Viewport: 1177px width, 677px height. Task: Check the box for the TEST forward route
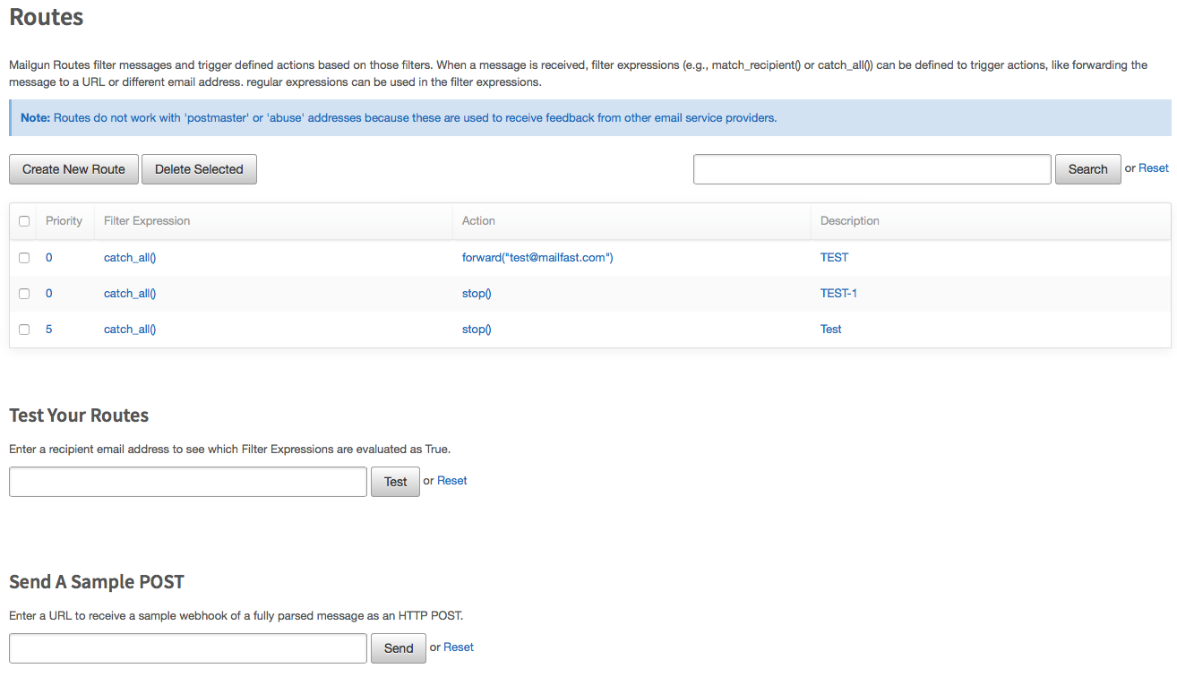pos(24,258)
